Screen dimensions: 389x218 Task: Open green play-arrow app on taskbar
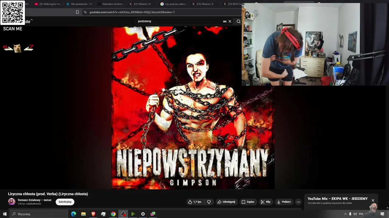(133, 214)
